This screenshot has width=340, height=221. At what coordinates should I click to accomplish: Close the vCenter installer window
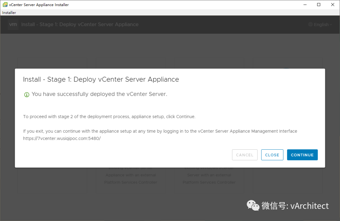pos(333,4)
